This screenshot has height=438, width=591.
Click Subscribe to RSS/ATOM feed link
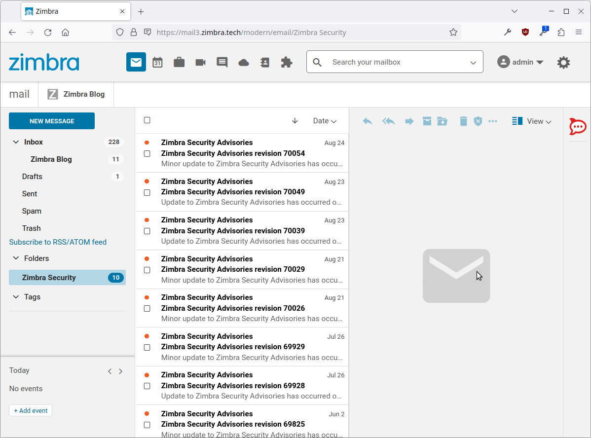pyautogui.click(x=58, y=242)
